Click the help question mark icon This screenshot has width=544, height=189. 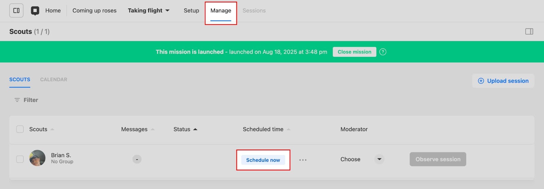(383, 52)
